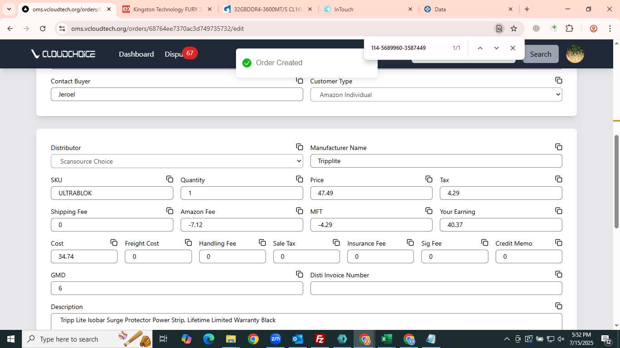Image resolution: width=620 pixels, height=348 pixels.
Task: Copy the Disti Invoice Number value
Action: (559, 275)
